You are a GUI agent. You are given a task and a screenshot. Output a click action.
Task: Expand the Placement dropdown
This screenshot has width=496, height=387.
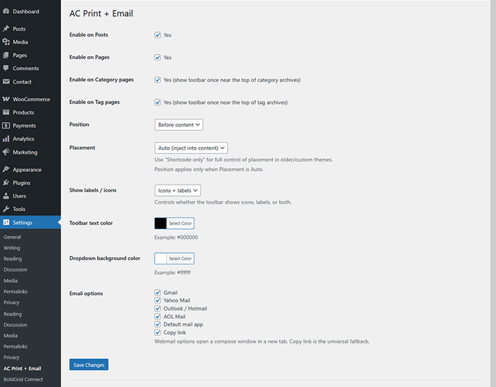(x=191, y=148)
